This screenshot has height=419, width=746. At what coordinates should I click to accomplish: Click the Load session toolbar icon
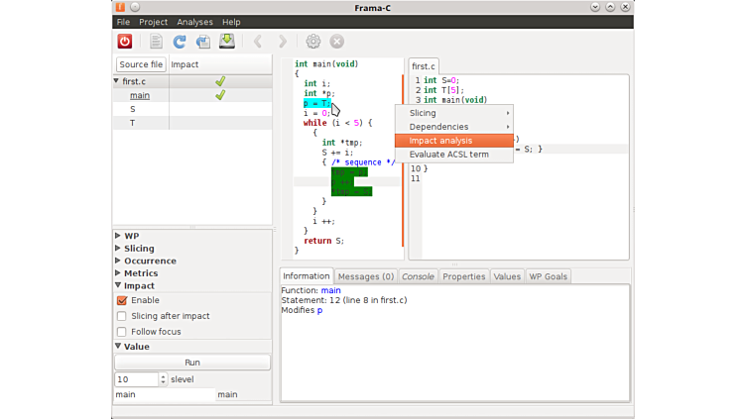pyautogui.click(x=203, y=42)
